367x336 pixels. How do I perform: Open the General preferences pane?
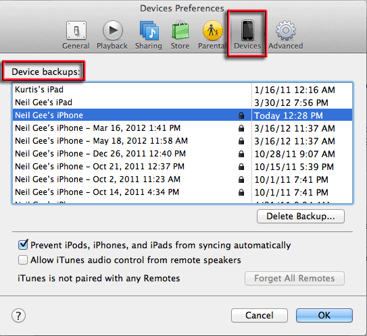click(x=76, y=35)
